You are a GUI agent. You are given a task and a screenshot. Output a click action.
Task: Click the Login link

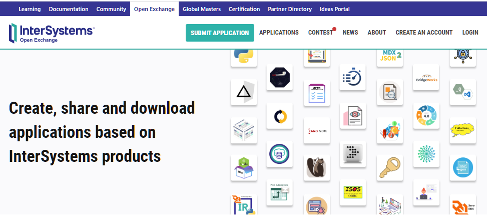pyautogui.click(x=470, y=33)
